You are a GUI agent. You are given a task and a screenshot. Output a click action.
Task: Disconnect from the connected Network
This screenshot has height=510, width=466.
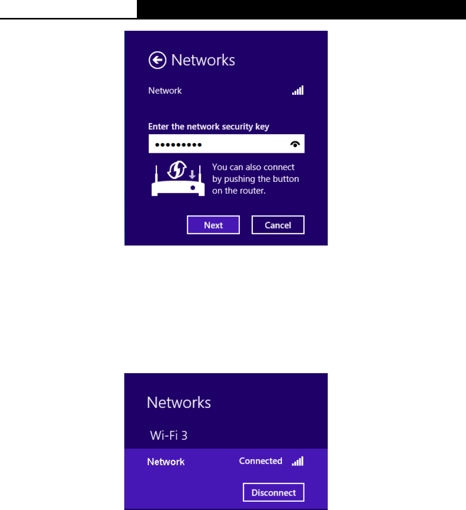[274, 493]
